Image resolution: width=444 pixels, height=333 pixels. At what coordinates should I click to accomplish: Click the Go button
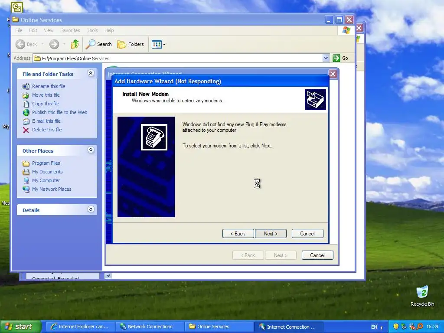click(x=341, y=58)
